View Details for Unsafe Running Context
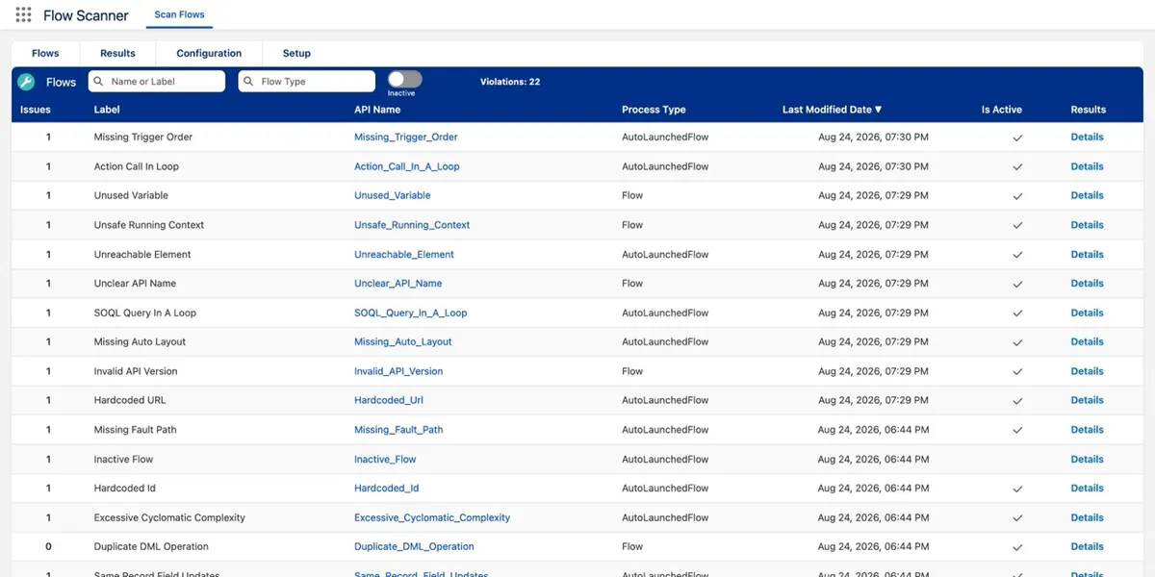The image size is (1155, 577). point(1088,225)
